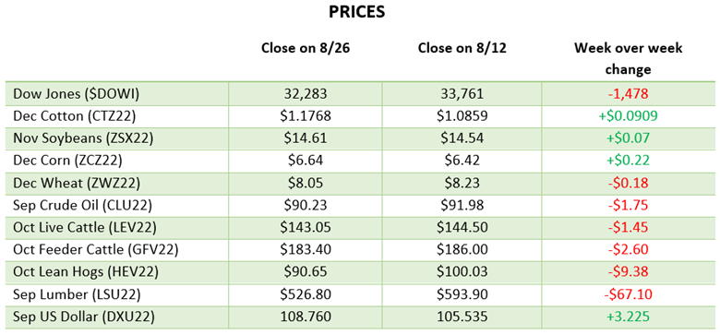Click the lean hogs 8/12 price $100.03
The height and width of the screenshot is (335, 720).
click(462, 271)
